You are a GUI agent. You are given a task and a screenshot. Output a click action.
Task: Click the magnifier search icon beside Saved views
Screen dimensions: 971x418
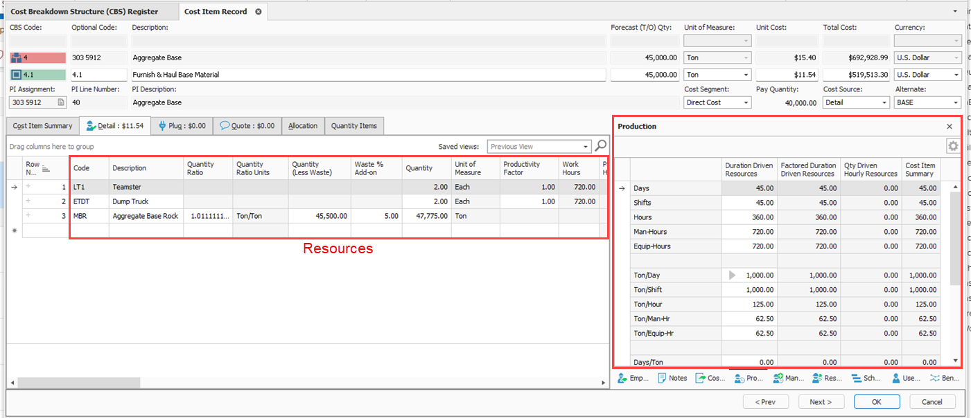coord(601,146)
